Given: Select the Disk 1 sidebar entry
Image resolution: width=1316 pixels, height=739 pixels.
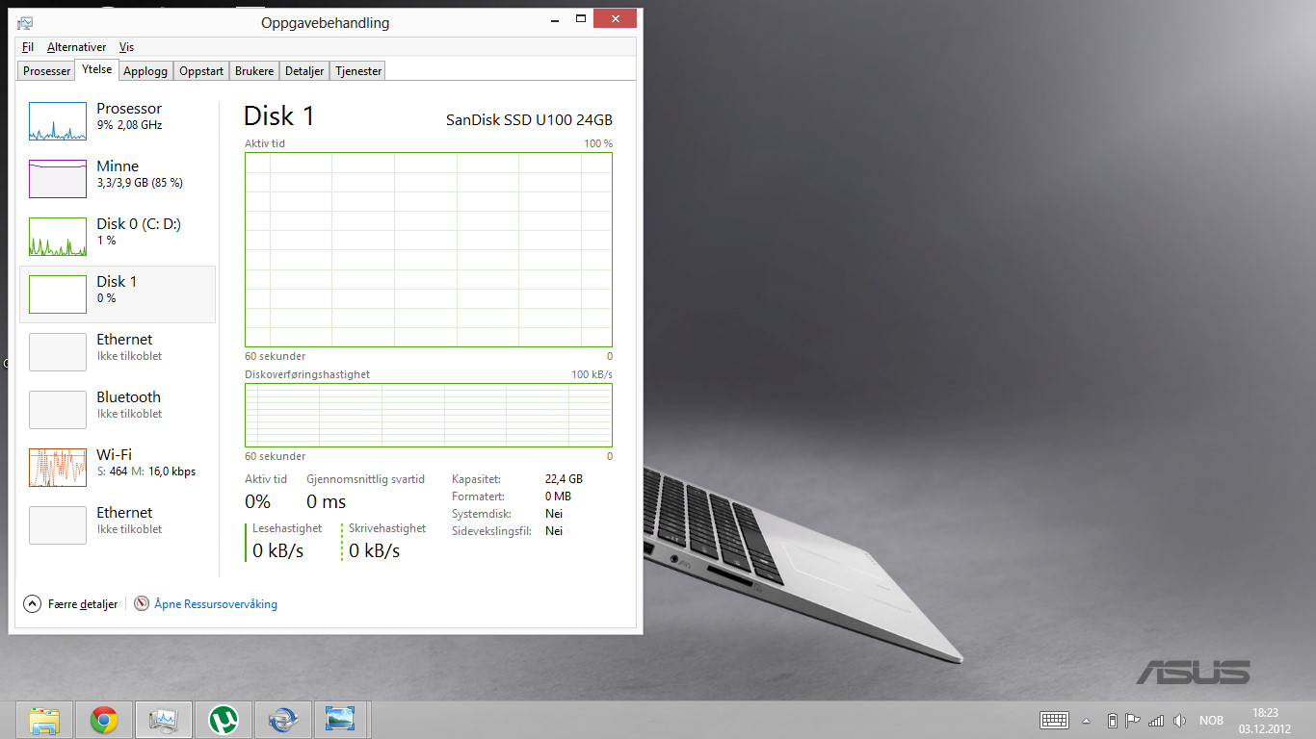Looking at the screenshot, I should tap(118, 294).
